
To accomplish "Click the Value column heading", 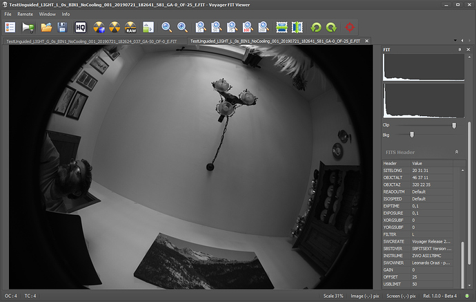I will 432,163.
